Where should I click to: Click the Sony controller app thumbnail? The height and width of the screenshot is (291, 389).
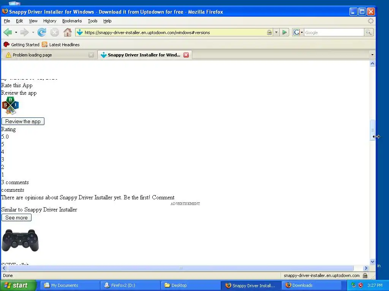20,240
